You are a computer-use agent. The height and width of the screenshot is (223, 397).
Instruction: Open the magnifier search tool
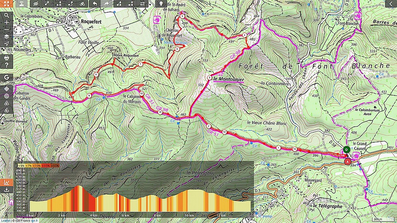[7, 15]
